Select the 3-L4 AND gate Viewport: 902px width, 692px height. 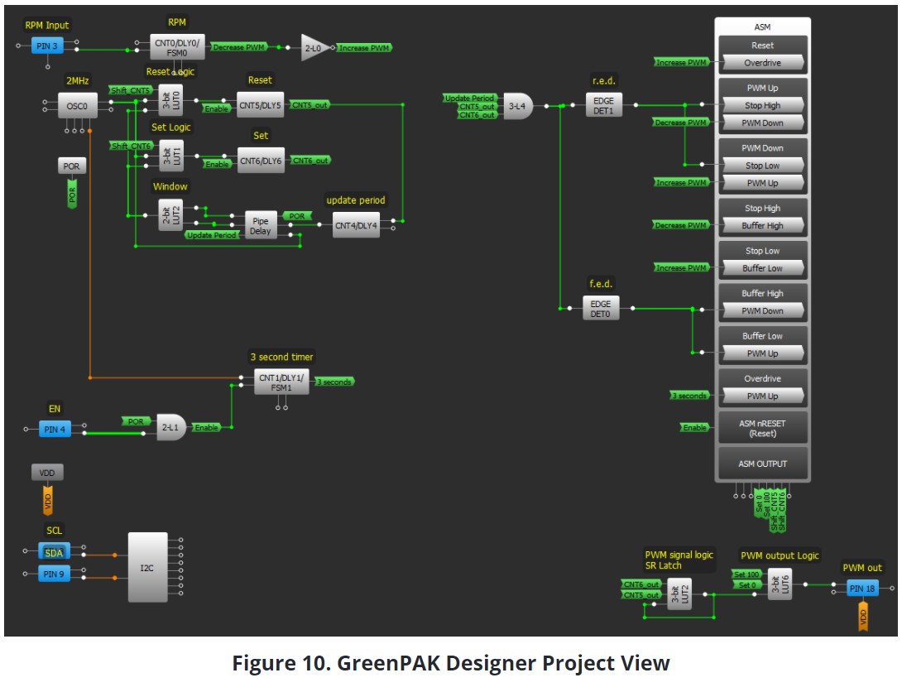(x=518, y=107)
